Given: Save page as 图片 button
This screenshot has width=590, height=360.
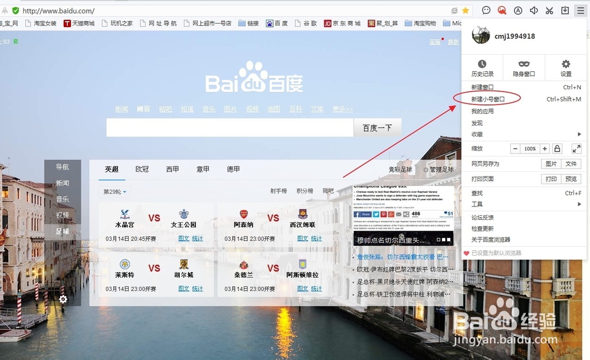Looking at the screenshot, I should [551, 164].
